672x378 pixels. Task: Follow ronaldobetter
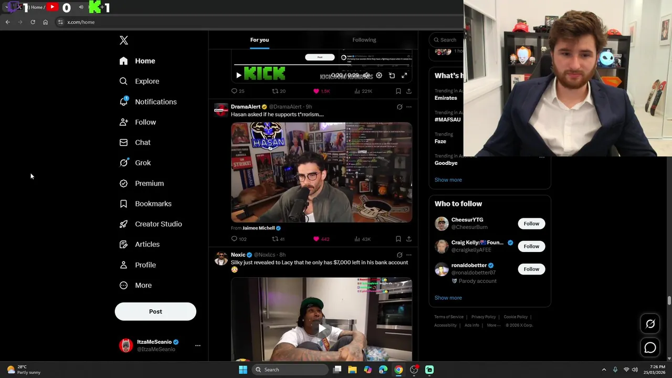tap(531, 269)
